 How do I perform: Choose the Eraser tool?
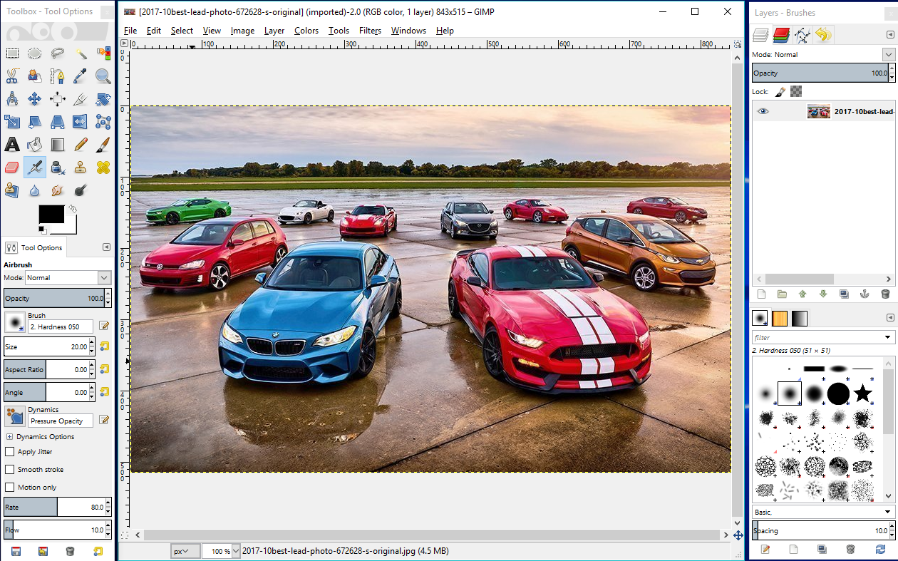12,168
